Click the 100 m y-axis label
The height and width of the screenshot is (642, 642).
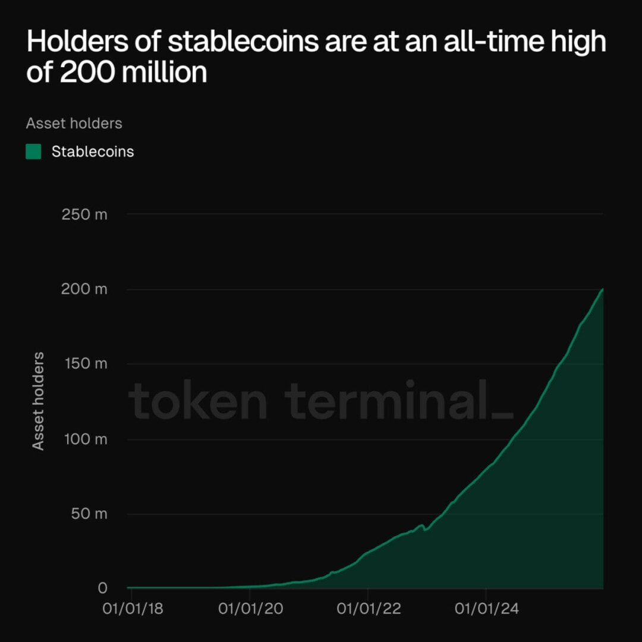[x=86, y=439]
